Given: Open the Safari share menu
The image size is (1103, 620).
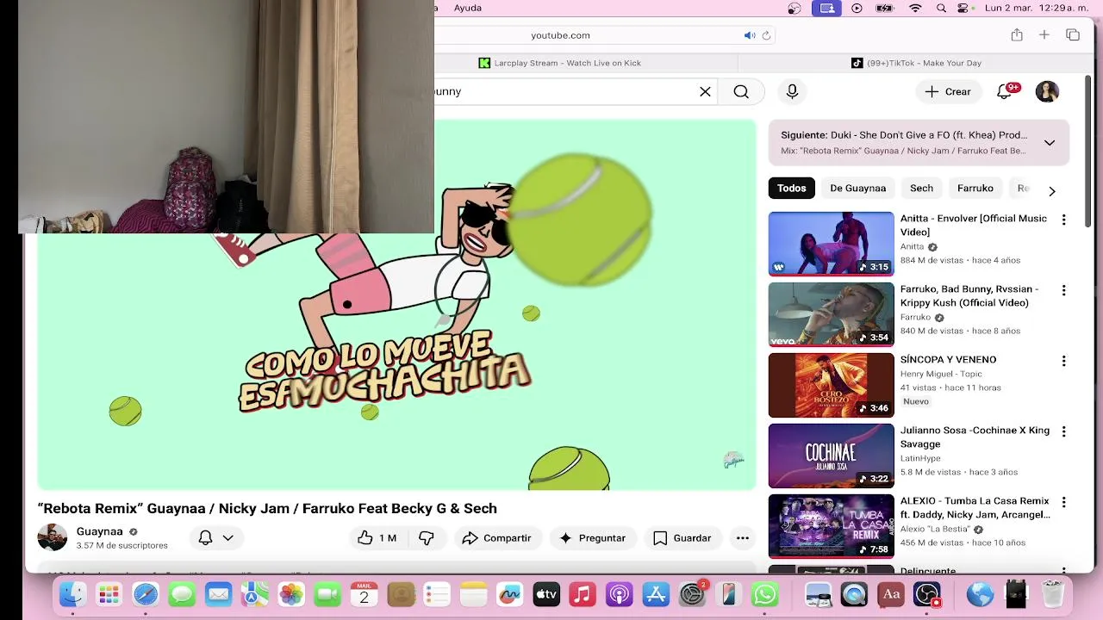Looking at the screenshot, I should (1017, 34).
